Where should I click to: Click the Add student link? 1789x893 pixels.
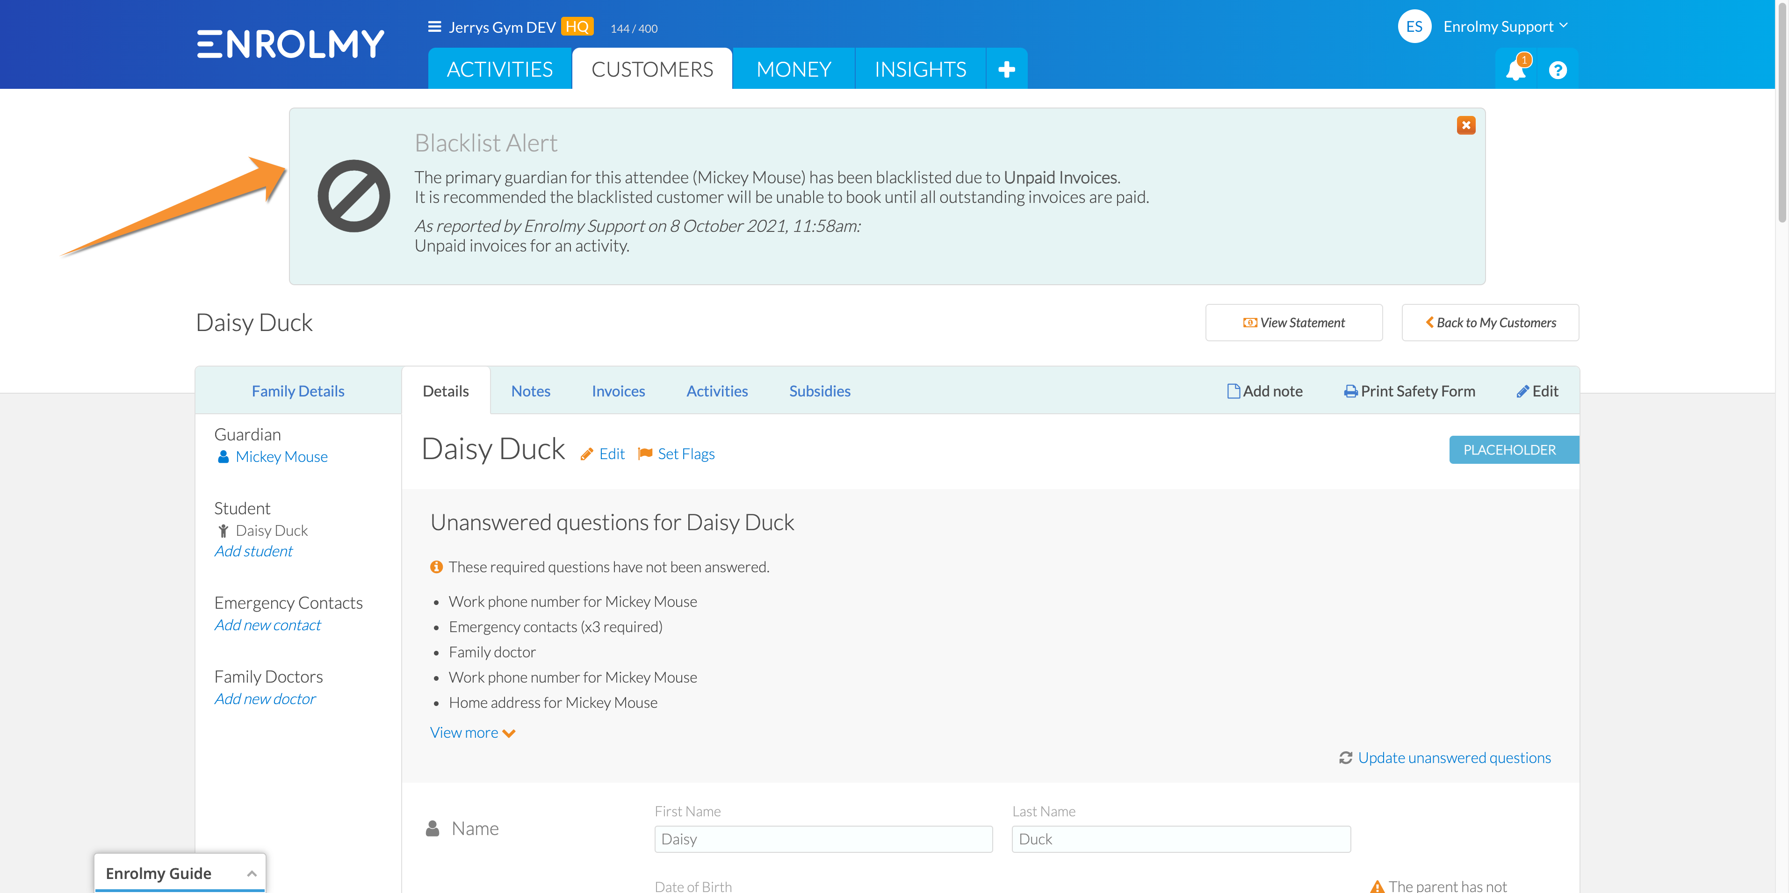pos(253,551)
